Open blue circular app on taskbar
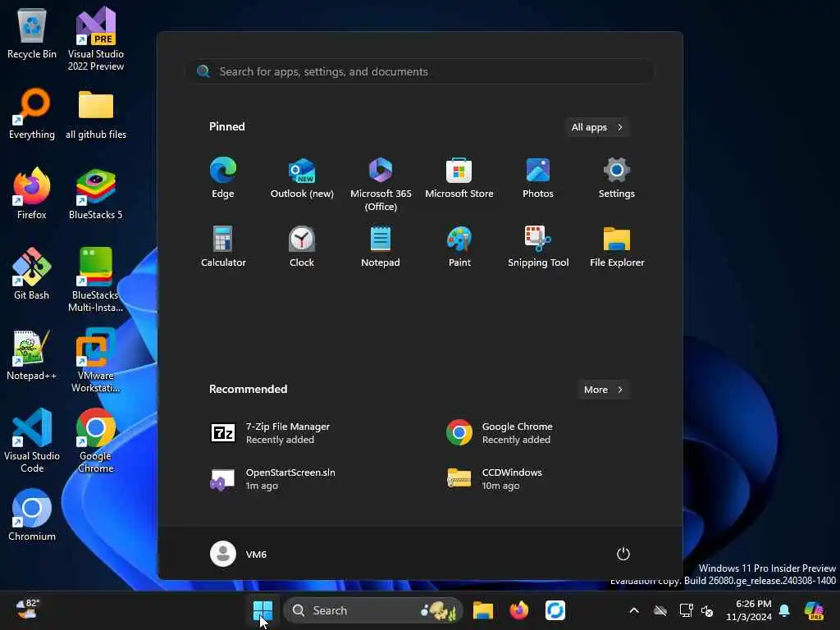The image size is (840, 630). click(555, 610)
